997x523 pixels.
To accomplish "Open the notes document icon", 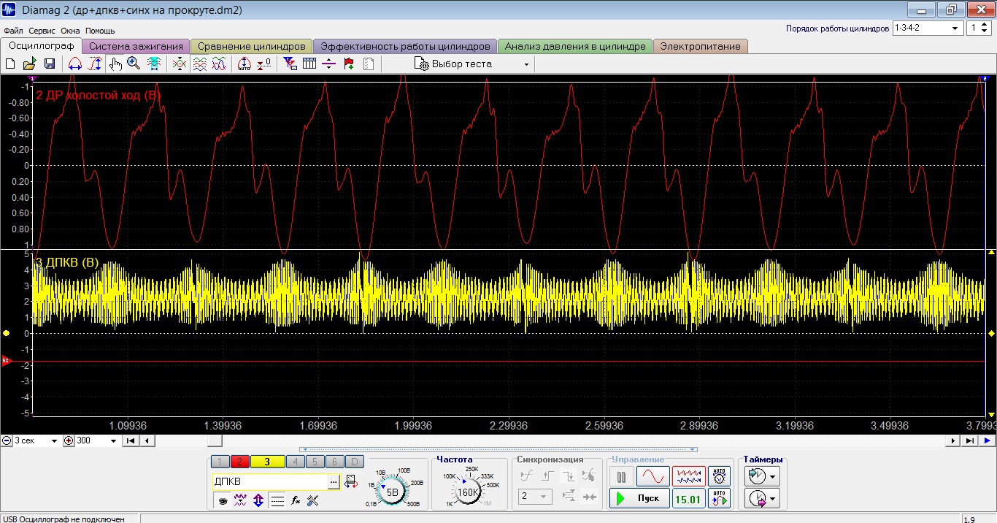I will pyautogui.click(x=369, y=64).
